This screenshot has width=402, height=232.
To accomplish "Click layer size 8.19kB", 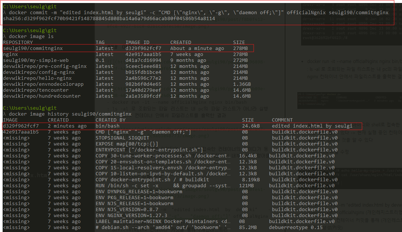I will coord(251,180).
